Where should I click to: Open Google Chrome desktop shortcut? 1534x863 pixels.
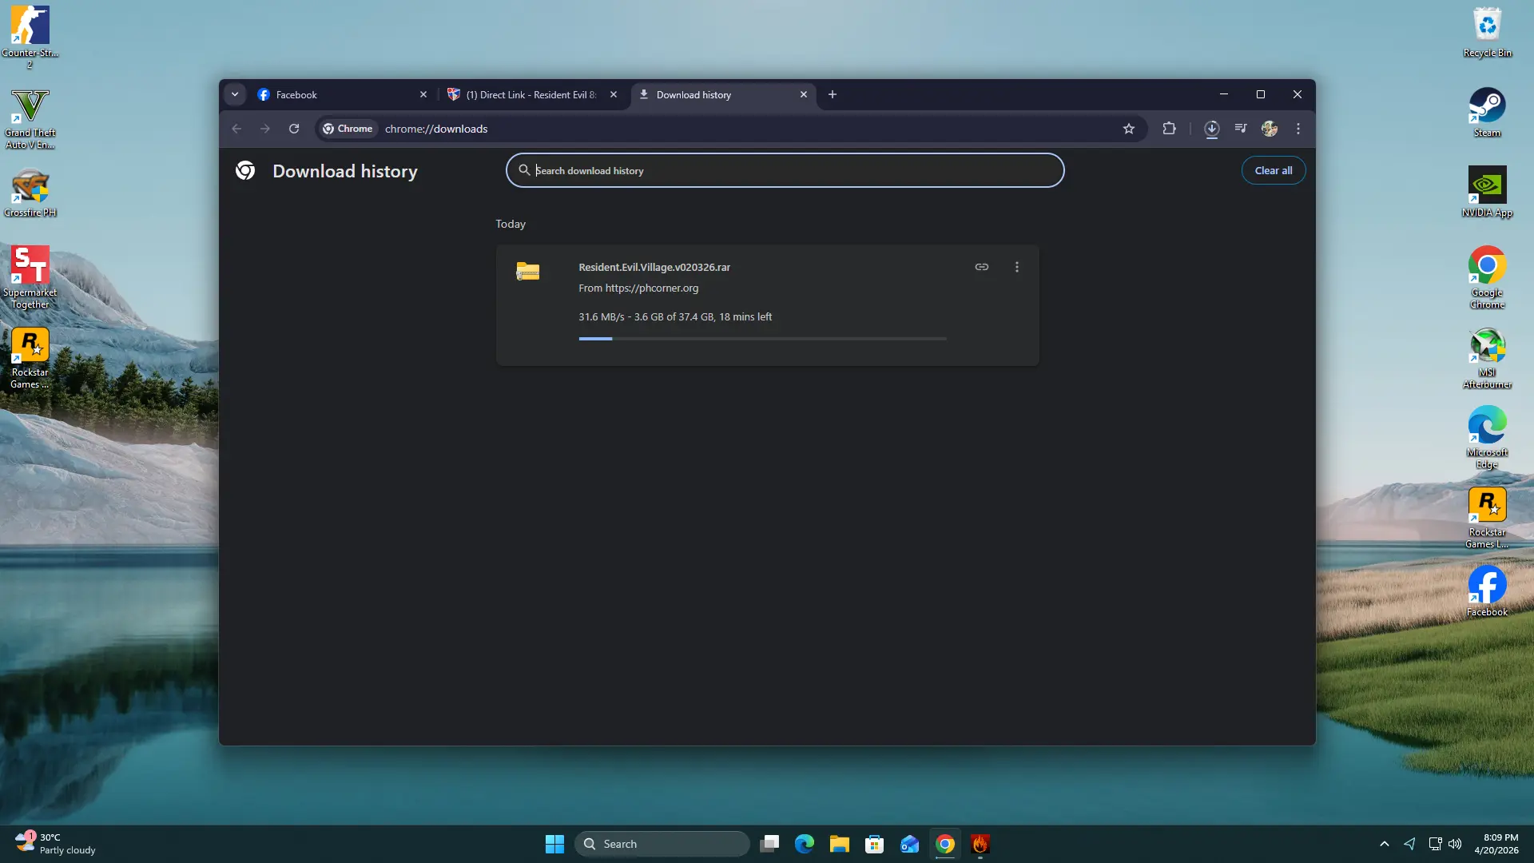1487,277
